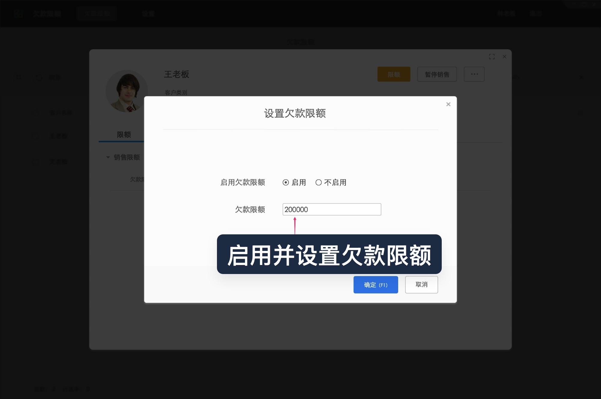
Task: Dismiss the 设置欠款限额 dialog via its X
Action: click(448, 104)
